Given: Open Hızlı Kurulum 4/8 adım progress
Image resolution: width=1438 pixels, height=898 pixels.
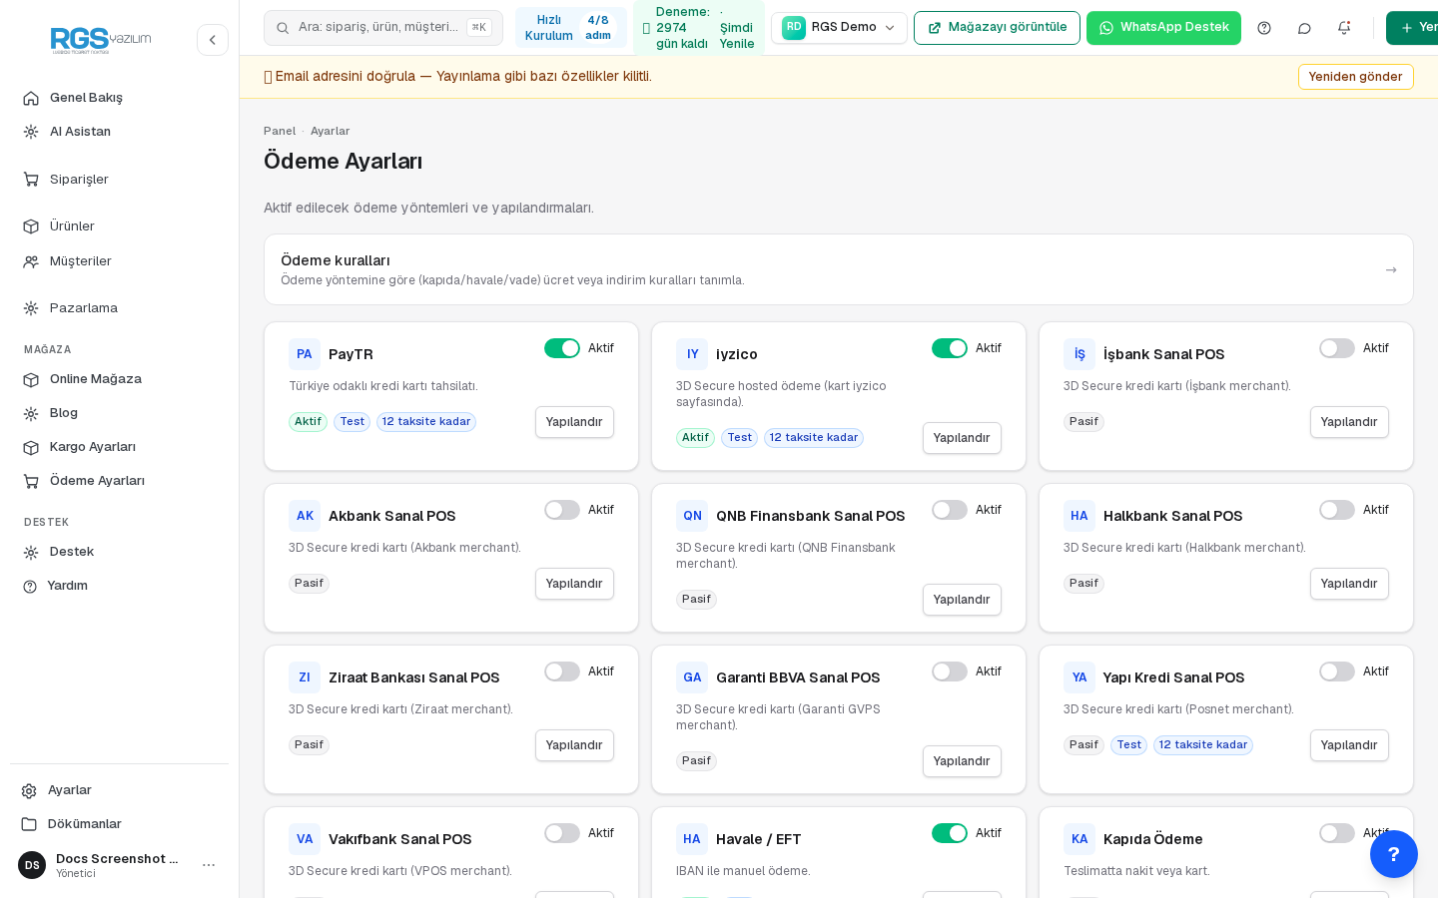Looking at the screenshot, I should 571,28.
